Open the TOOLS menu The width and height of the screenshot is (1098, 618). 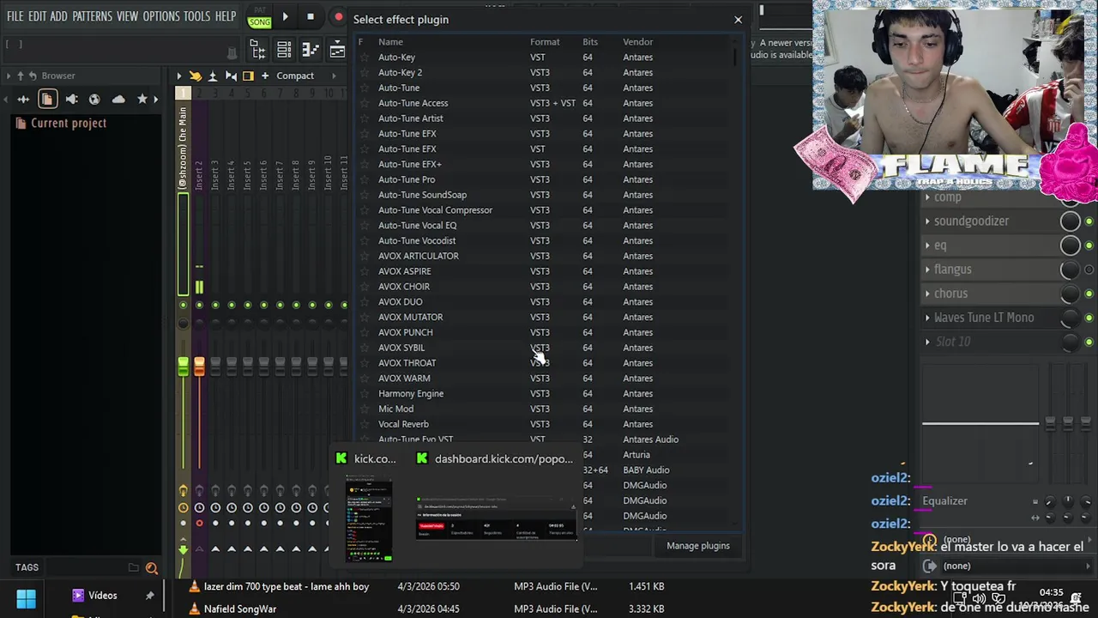[196, 16]
